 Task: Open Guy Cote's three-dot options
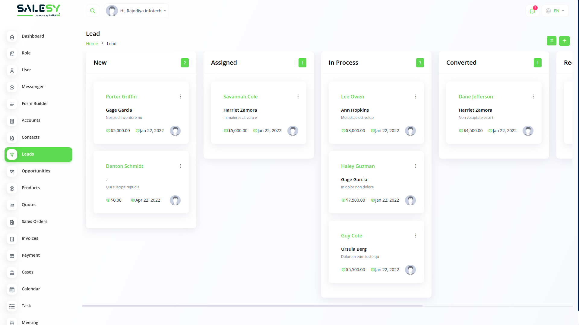(x=416, y=236)
